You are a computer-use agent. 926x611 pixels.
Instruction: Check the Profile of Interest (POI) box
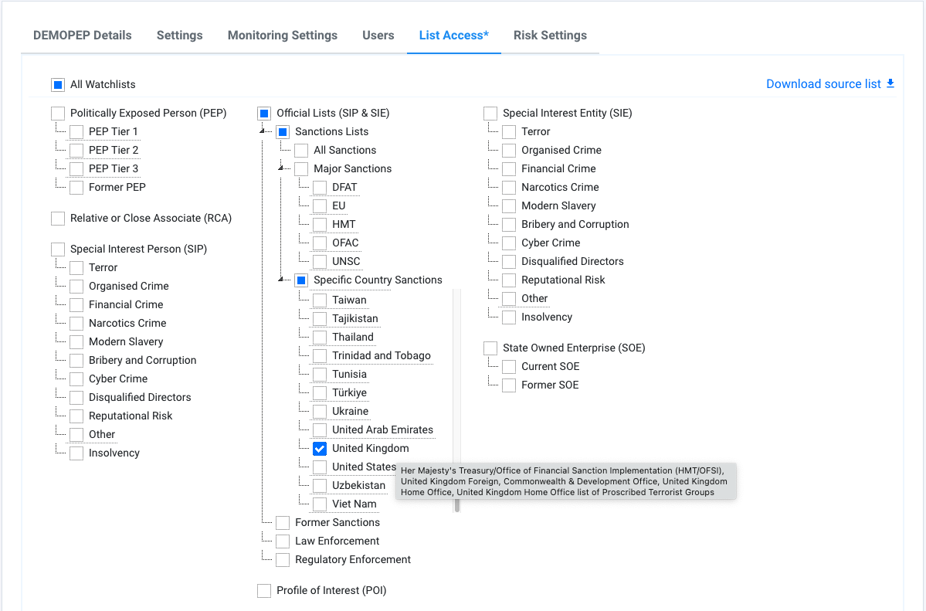coord(264,591)
